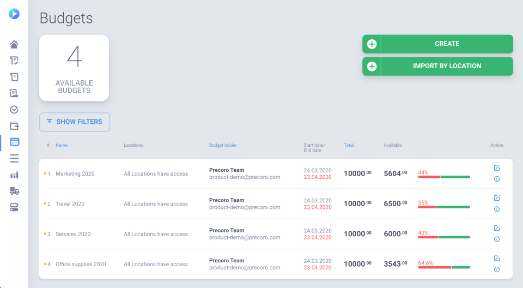
Task: Edit the Office supplies 2020 budget
Action: pos(497,258)
